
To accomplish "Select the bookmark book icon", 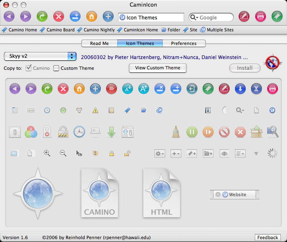I will click(x=208, y=110).
